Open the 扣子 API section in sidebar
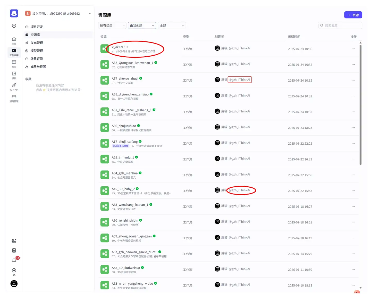Image resolution: width=371 pixels, height=297 pixels. pos(14,86)
